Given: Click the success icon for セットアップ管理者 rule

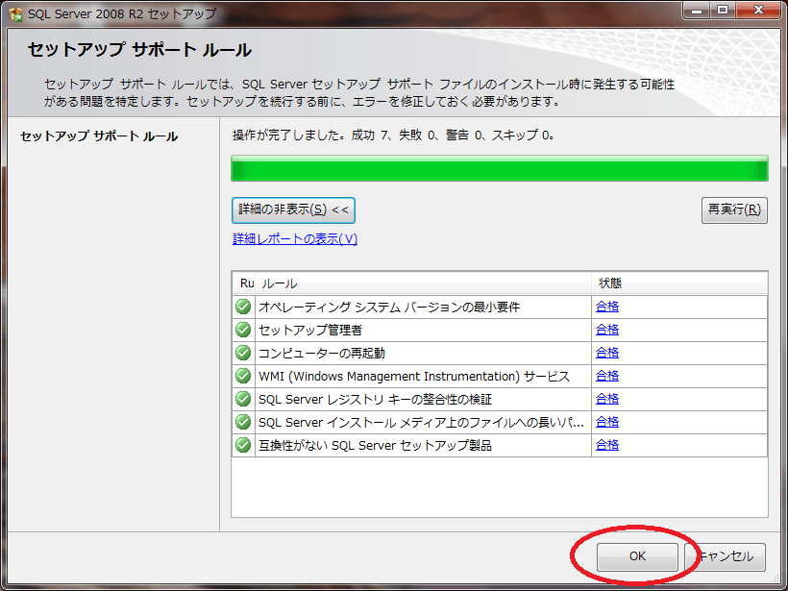Looking at the screenshot, I should coord(242,329).
